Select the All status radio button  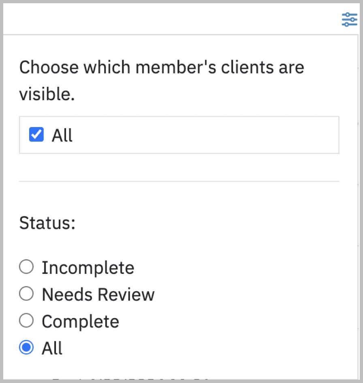[x=26, y=347]
